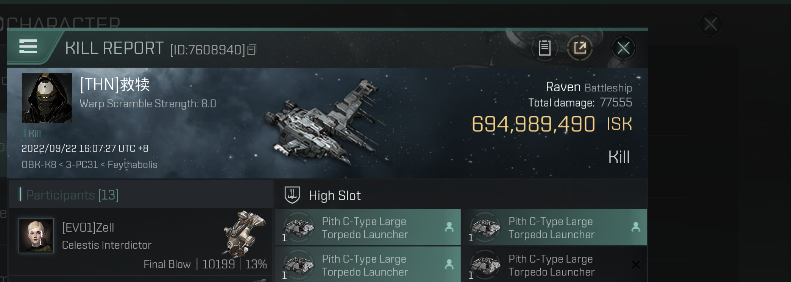The width and height of the screenshot is (791, 282).
Task: Click the High Slot shield icon
Action: (x=292, y=195)
